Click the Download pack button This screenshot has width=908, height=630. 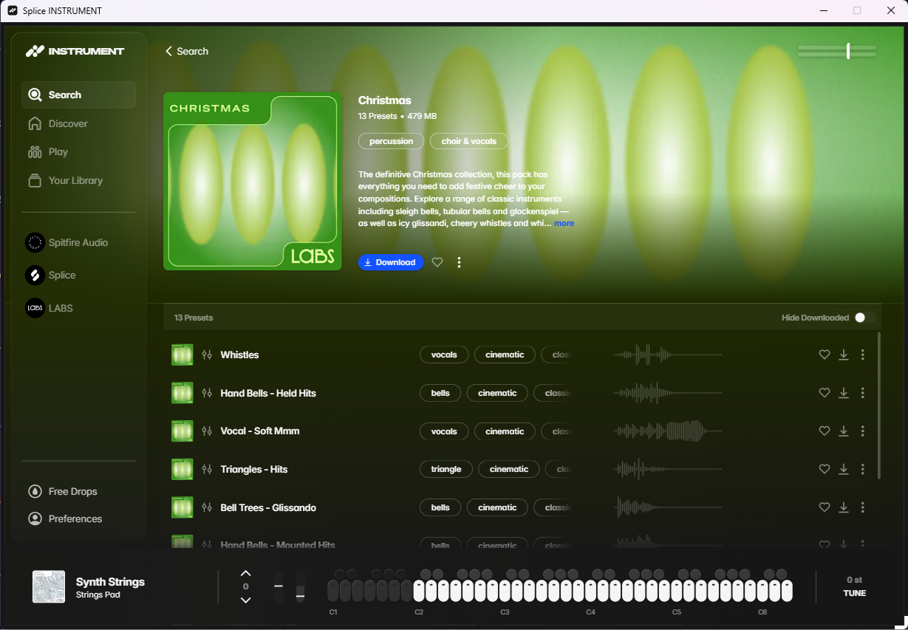point(391,262)
